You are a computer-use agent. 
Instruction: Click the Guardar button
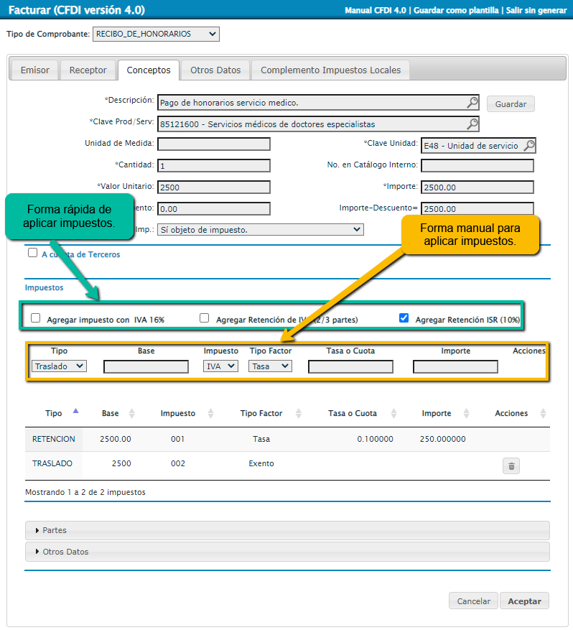pos(511,104)
